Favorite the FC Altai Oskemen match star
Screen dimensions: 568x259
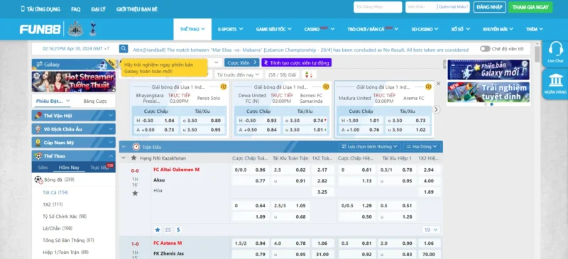(x=135, y=194)
